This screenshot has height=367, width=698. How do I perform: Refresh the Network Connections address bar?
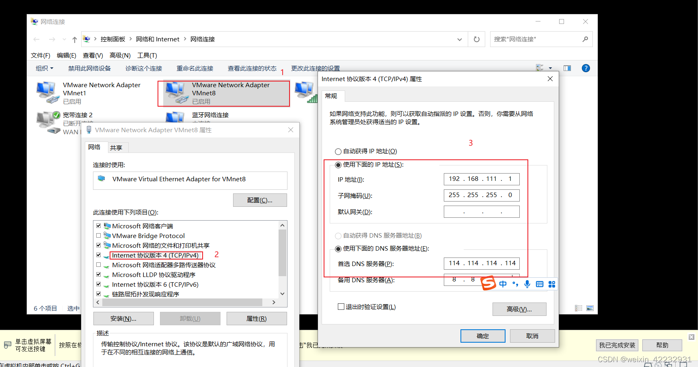coord(477,39)
